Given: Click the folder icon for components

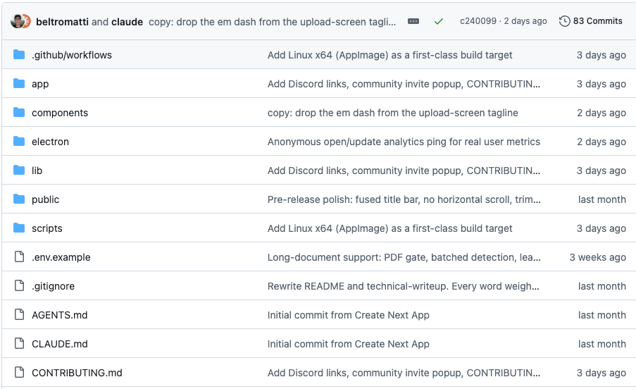Looking at the screenshot, I should point(19,112).
